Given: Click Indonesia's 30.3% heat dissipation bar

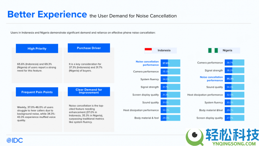Looking at the screenshot, I should 170,110.
